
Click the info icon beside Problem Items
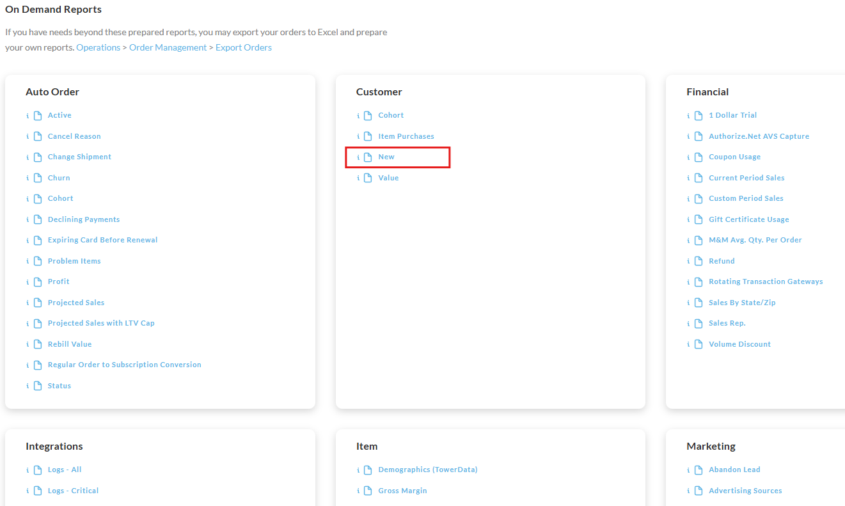(x=28, y=262)
